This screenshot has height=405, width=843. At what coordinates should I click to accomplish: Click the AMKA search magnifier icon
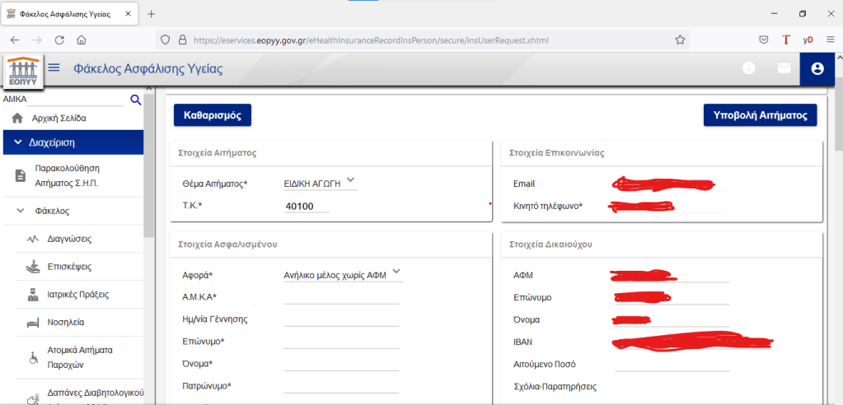click(x=136, y=100)
